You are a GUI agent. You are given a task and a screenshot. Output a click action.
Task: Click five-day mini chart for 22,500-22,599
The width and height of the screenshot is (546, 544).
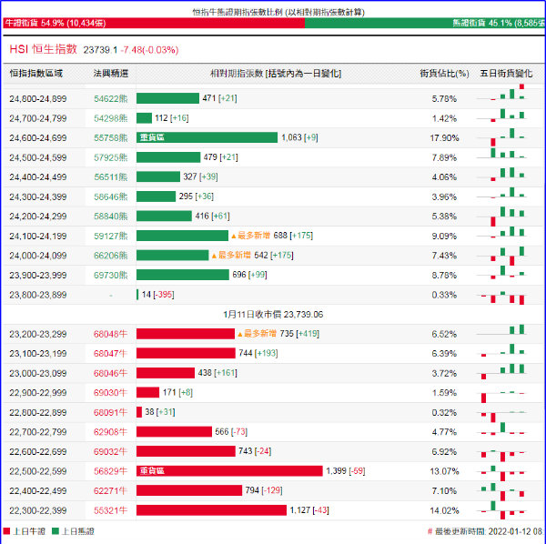(x=501, y=473)
